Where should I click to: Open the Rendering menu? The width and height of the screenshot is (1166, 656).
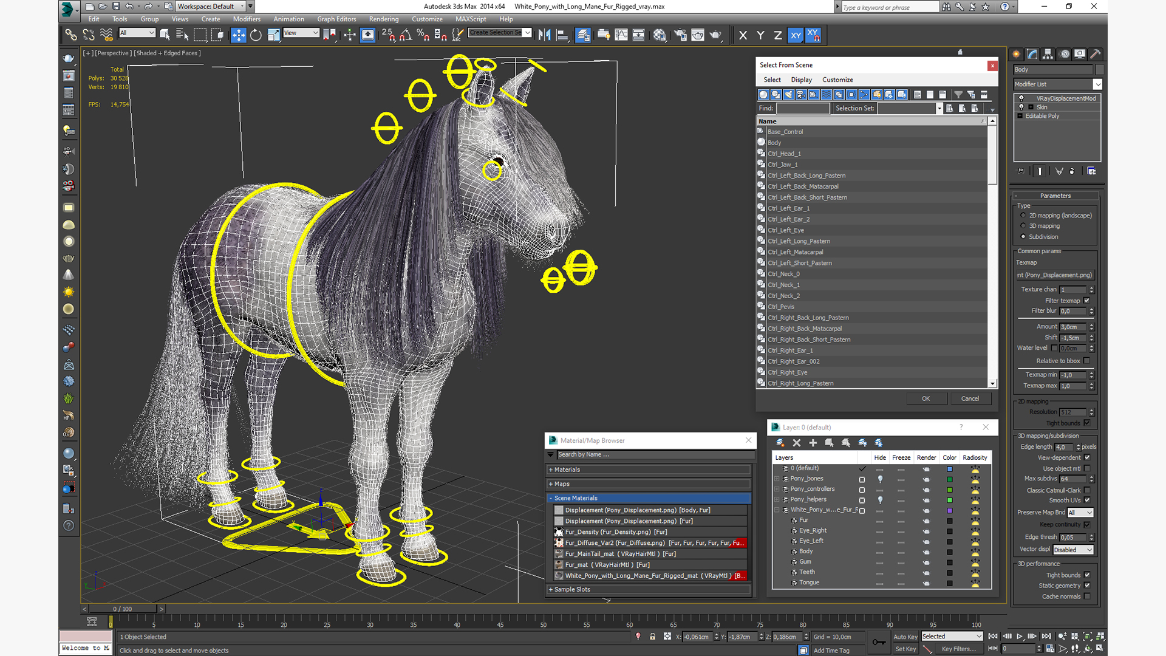click(x=384, y=19)
